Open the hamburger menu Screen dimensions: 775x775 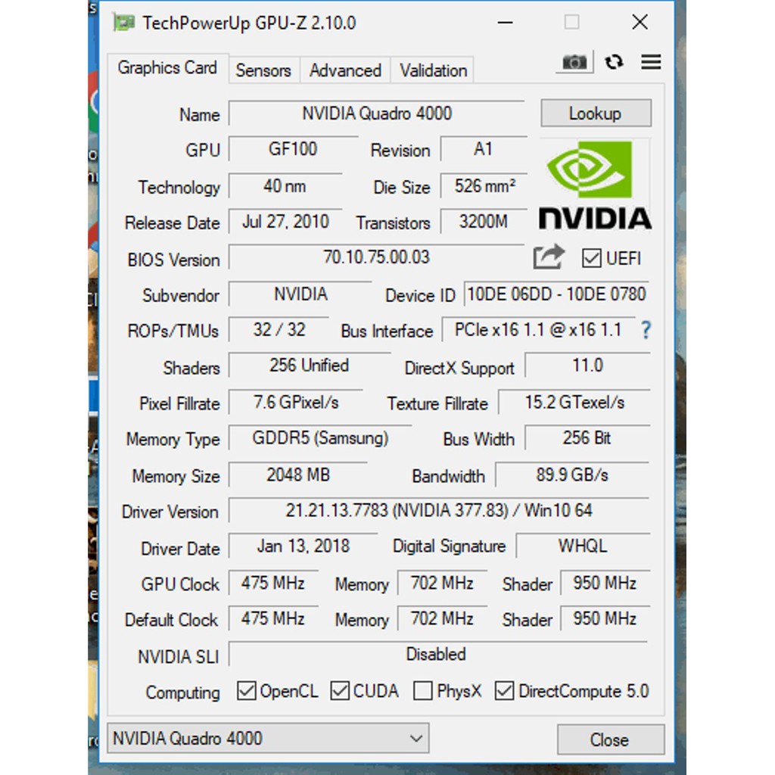651,62
